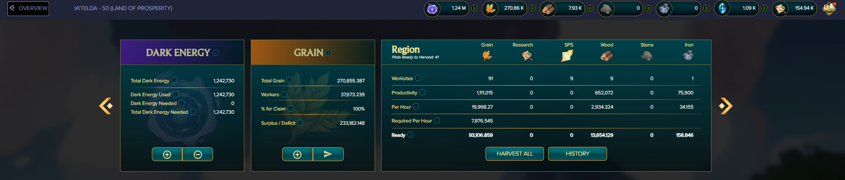Show info for Total Dark Energy

174,80
